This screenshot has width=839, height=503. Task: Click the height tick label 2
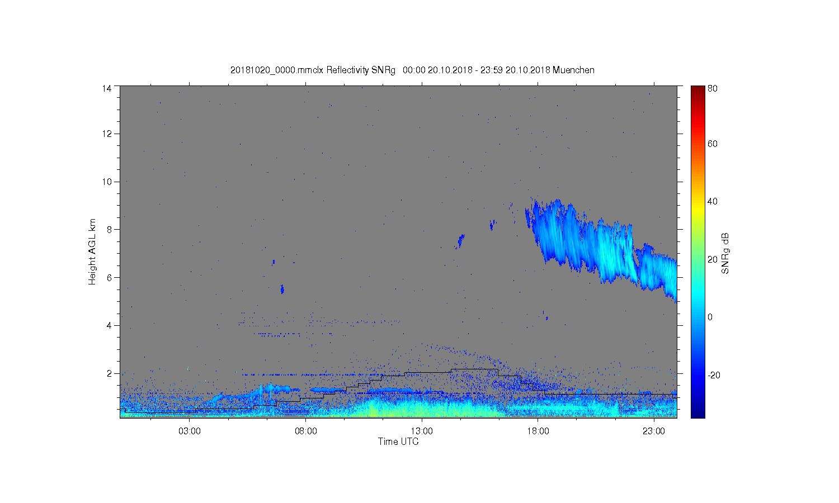110,373
